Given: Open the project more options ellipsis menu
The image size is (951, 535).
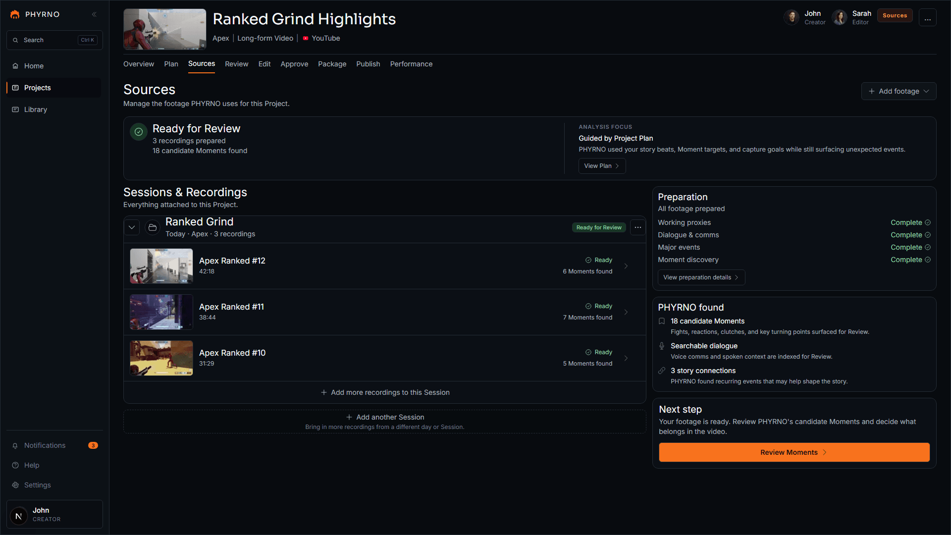Looking at the screenshot, I should click(x=927, y=17).
